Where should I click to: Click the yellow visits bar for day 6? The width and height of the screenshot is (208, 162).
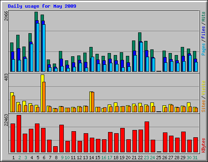click(42, 93)
